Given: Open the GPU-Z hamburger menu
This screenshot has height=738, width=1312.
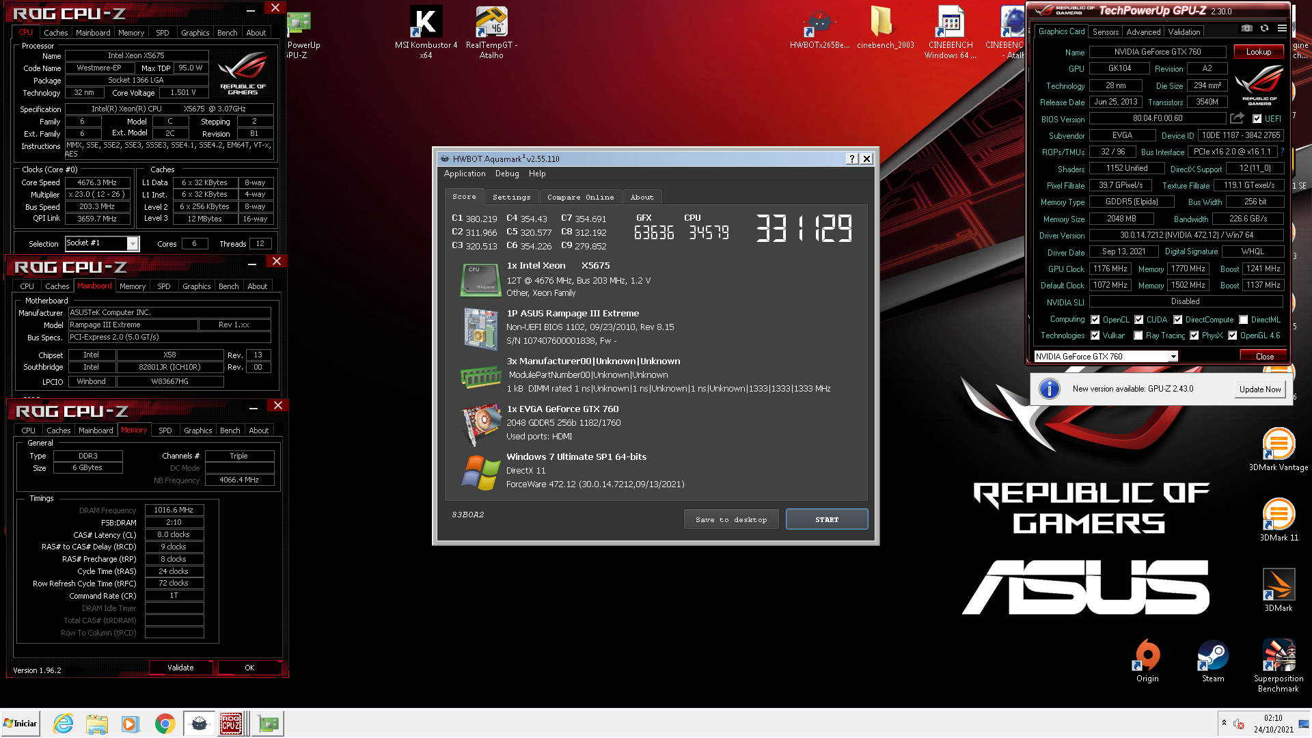Looking at the screenshot, I should [x=1282, y=29].
